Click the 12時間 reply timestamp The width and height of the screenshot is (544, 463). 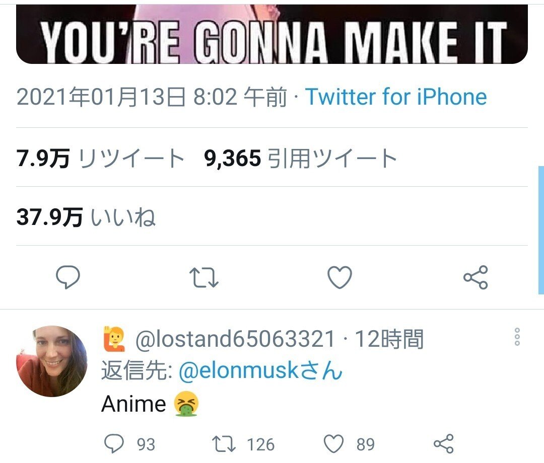[x=389, y=340]
